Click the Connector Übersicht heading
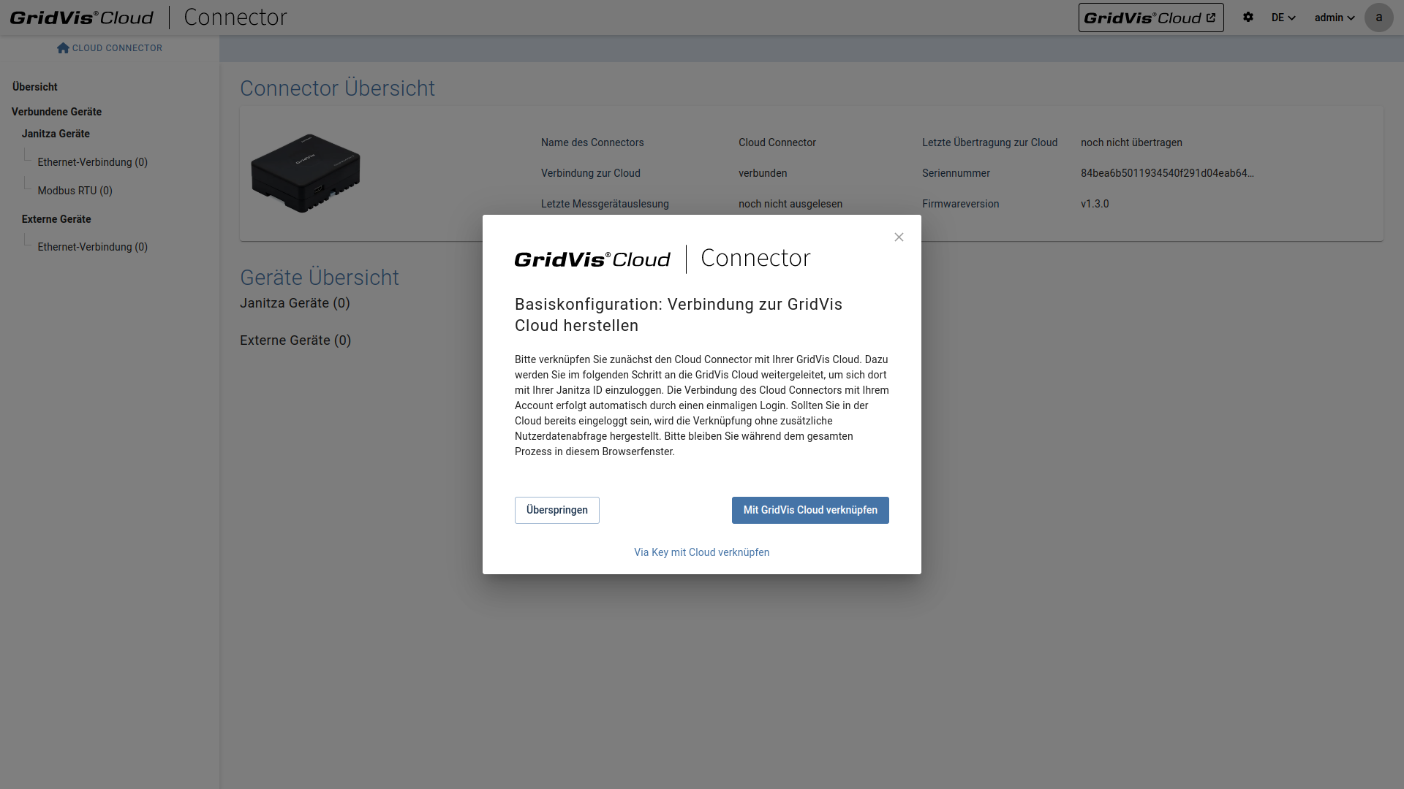Viewport: 1404px width, 789px height. pos(337,88)
